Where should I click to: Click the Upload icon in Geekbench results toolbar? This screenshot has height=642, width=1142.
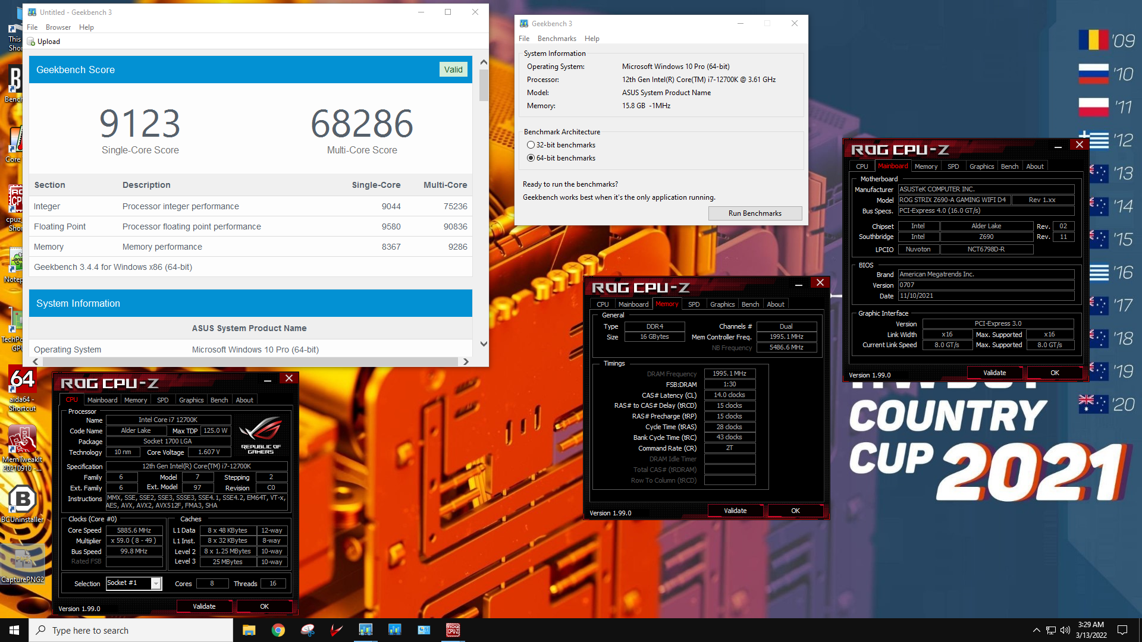31,42
